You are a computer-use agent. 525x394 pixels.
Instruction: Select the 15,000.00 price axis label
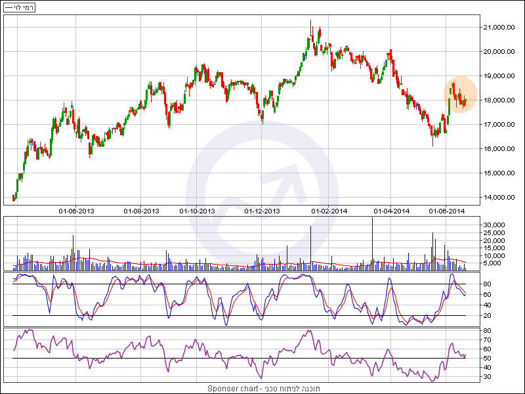[x=499, y=173]
